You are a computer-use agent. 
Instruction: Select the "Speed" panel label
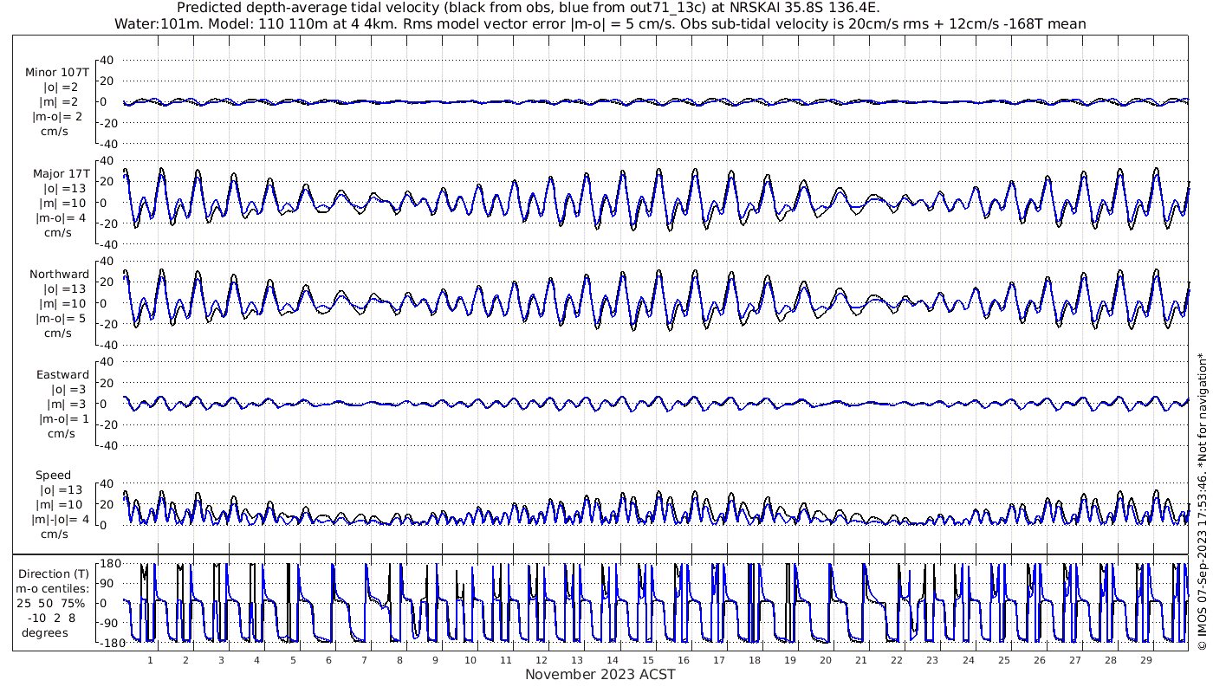53,476
